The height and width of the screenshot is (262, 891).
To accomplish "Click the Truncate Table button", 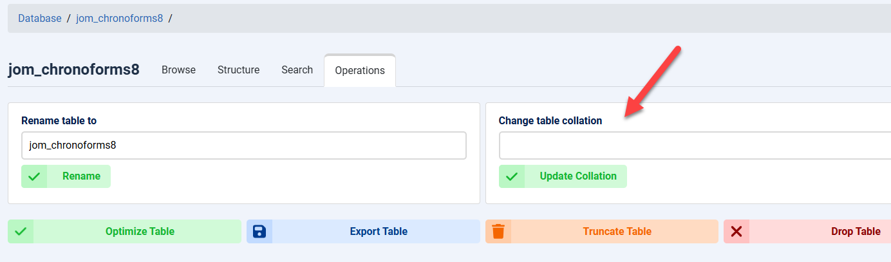I will coord(602,232).
